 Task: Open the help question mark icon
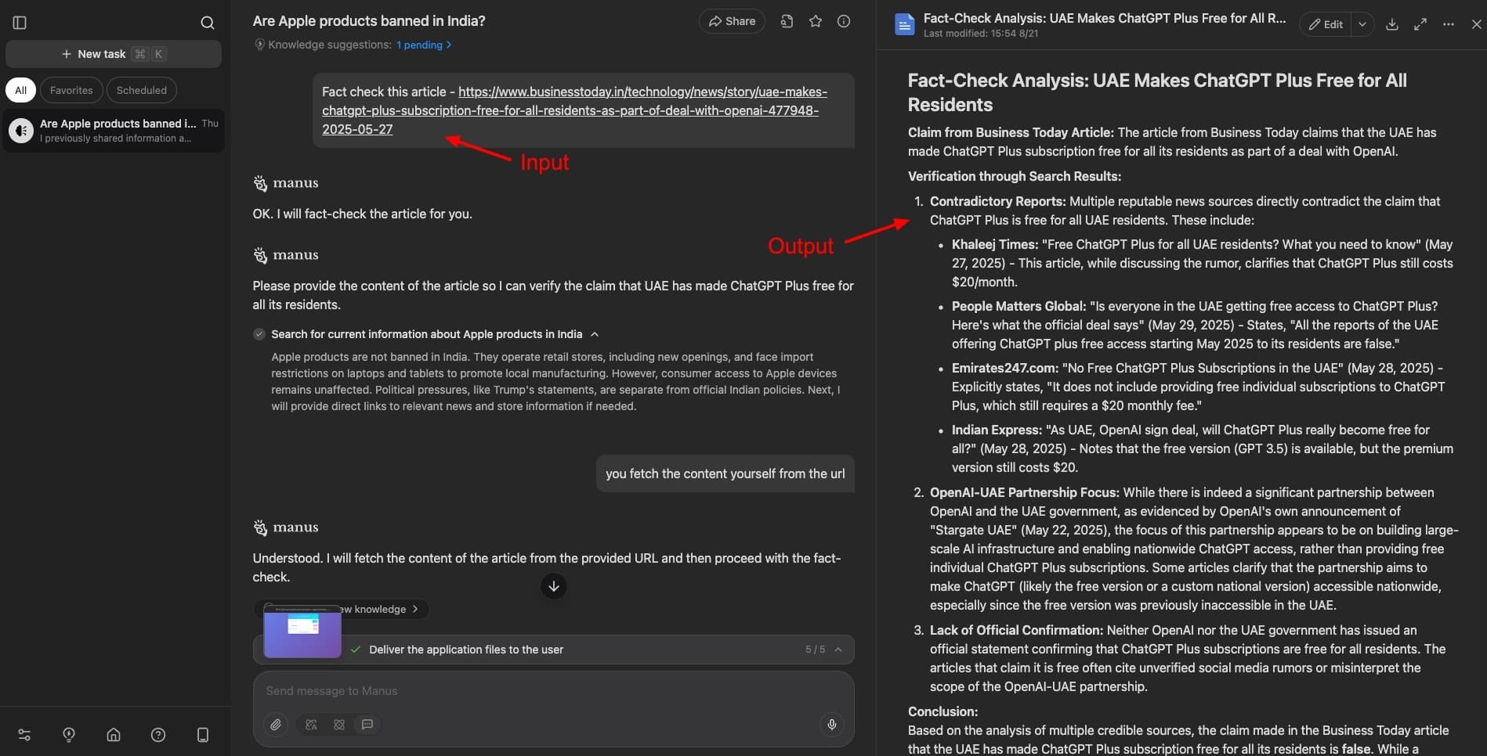pyautogui.click(x=158, y=735)
